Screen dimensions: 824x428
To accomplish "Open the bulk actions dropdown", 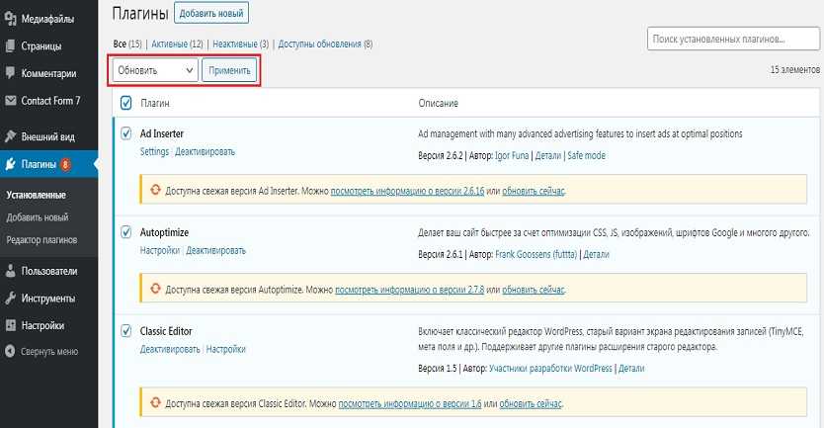I will [155, 70].
